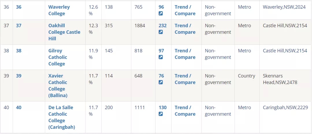Click the 76 number link for Xavier
Viewport: 312px width, 134px height.
point(161,76)
